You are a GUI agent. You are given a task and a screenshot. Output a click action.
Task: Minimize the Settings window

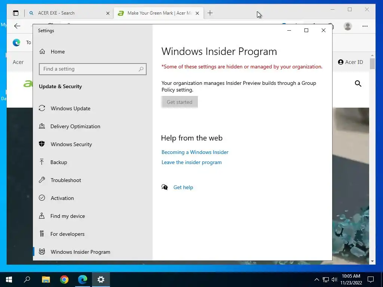pos(289,30)
